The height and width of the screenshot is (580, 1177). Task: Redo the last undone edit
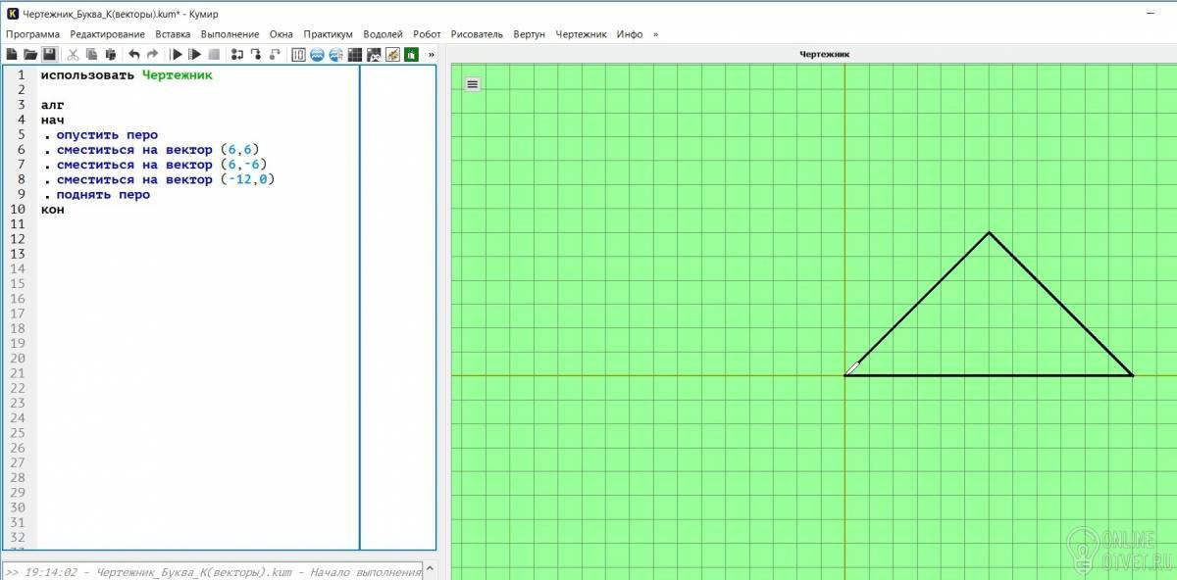point(152,54)
